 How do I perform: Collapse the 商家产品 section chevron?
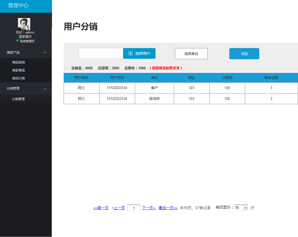pyautogui.click(x=45, y=53)
